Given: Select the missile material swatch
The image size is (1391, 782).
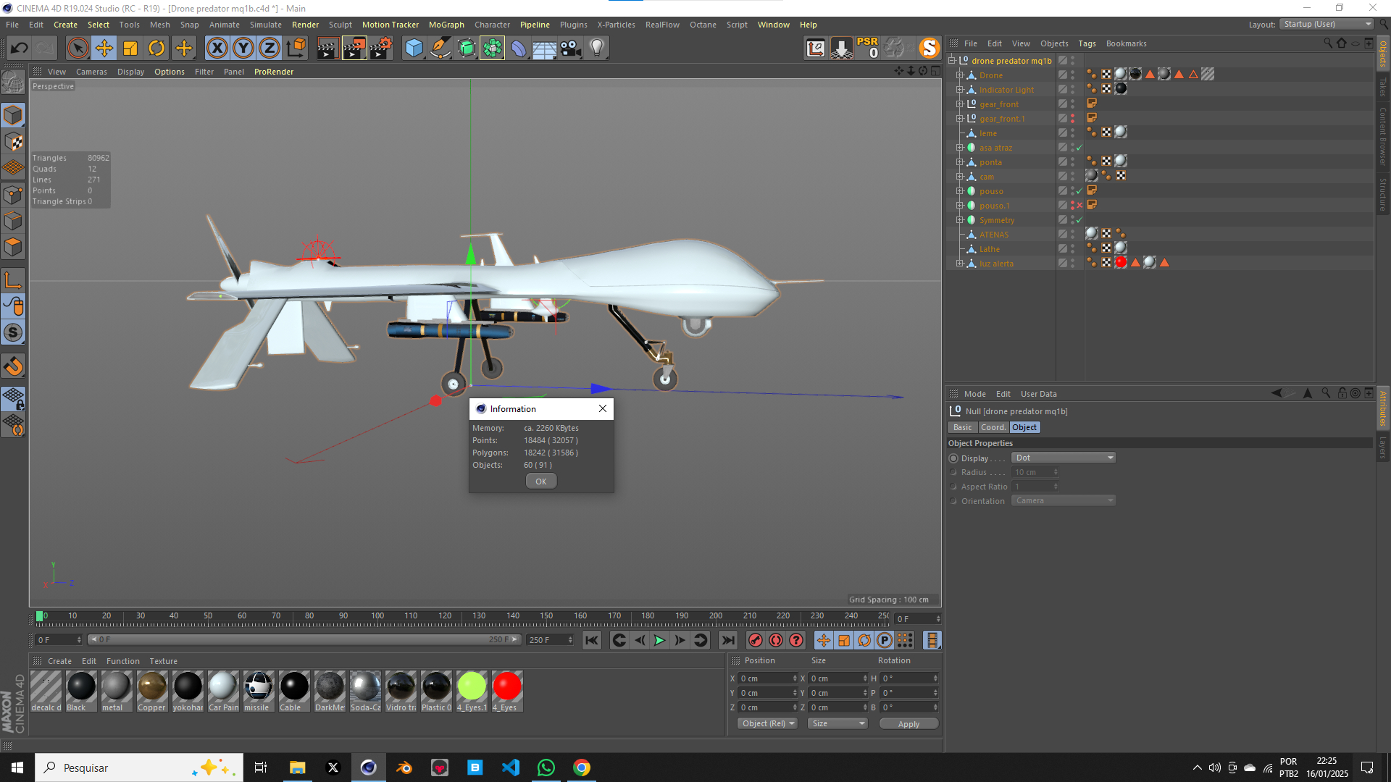Looking at the screenshot, I should point(258,686).
